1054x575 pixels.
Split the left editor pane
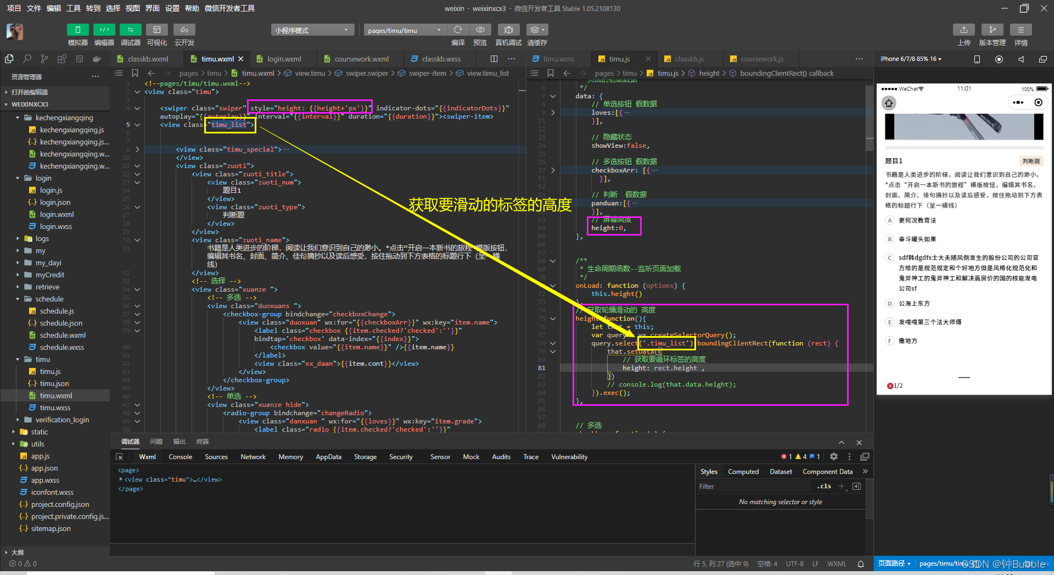coord(494,59)
